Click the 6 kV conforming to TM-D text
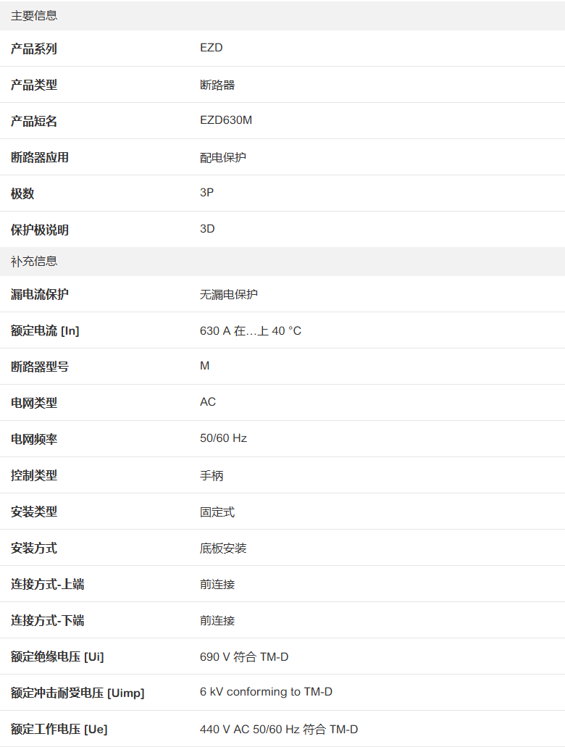565x747 pixels. pyautogui.click(x=266, y=692)
